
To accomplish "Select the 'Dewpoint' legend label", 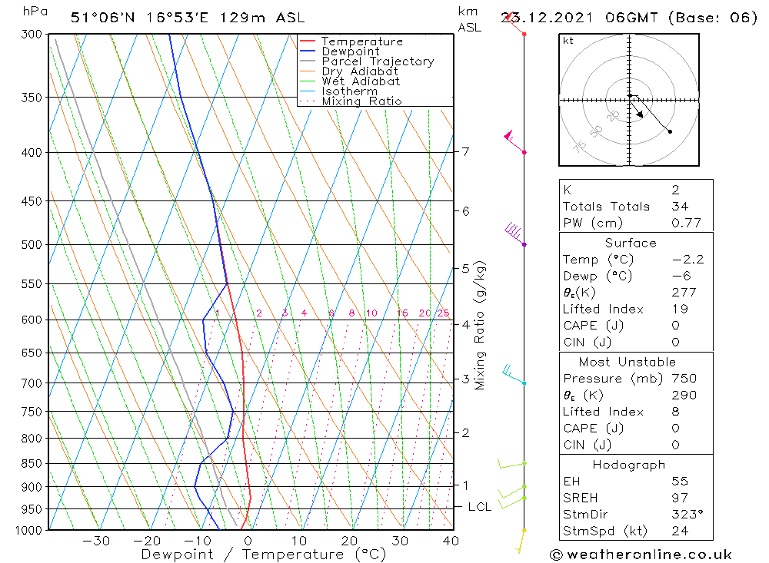I will coord(351,51).
